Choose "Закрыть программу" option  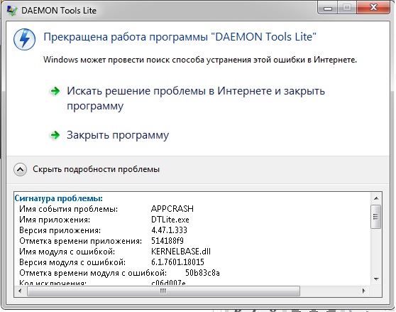tap(118, 135)
